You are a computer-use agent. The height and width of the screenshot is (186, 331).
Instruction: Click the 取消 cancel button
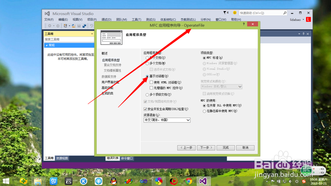[x=245, y=148]
